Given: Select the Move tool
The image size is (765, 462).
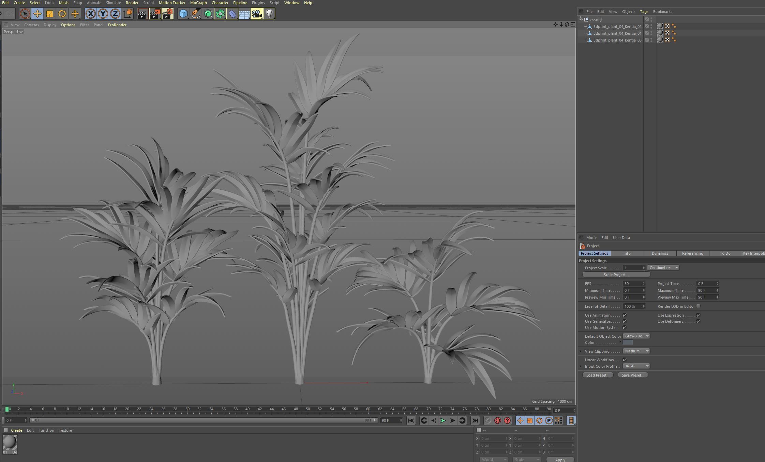Looking at the screenshot, I should (x=37, y=14).
